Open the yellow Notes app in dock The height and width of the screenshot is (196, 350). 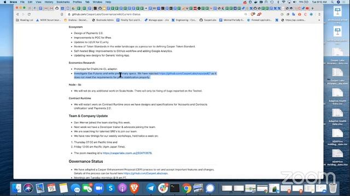63,188
